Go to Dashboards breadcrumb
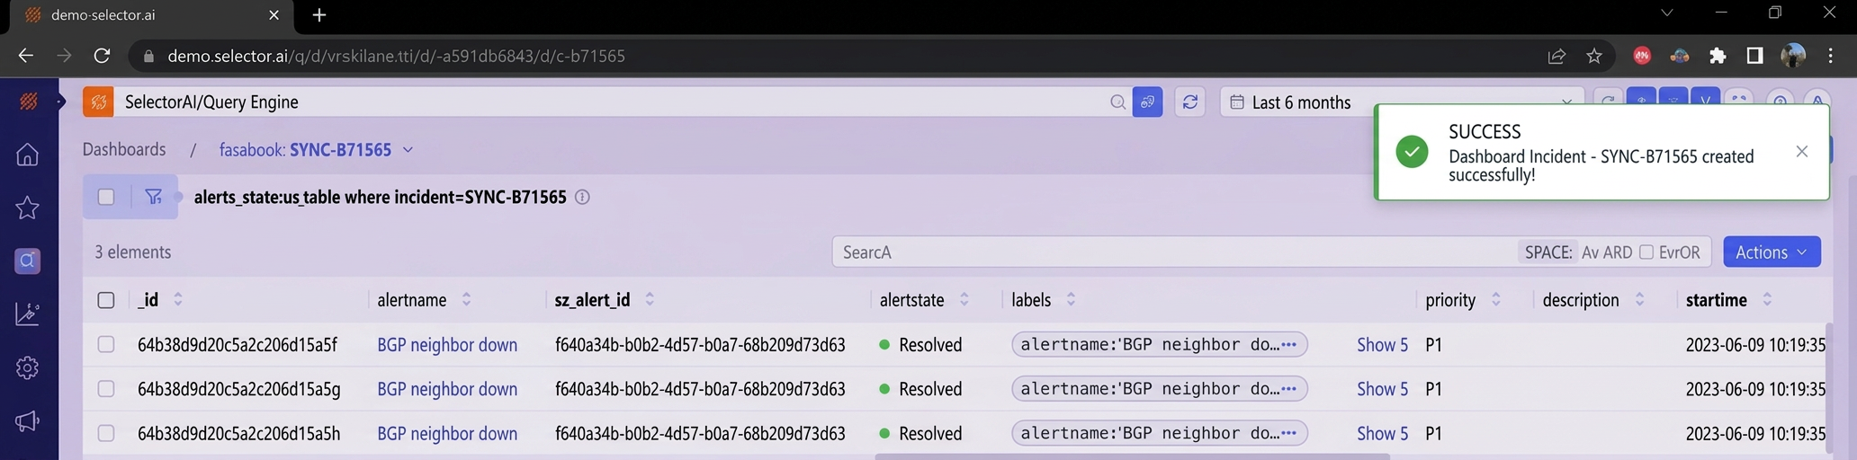This screenshot has width=1857, height=460. [124, 149]
